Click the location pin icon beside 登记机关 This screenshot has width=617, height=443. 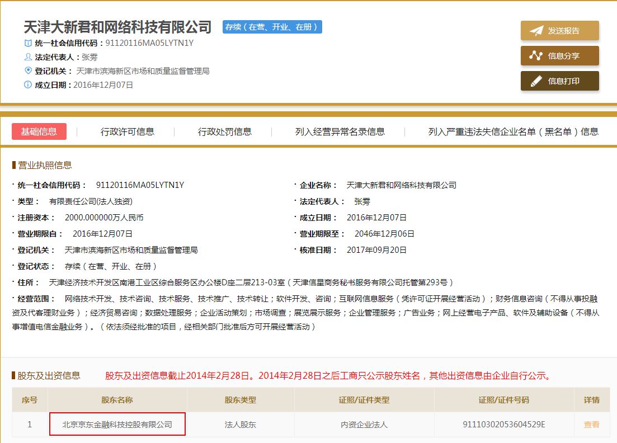pos(28,71)
